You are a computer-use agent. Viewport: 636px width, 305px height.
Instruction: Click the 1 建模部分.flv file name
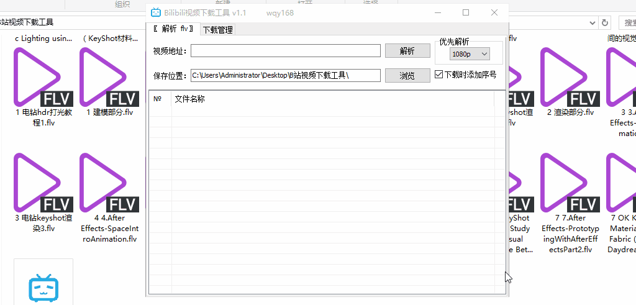point(109,113)
